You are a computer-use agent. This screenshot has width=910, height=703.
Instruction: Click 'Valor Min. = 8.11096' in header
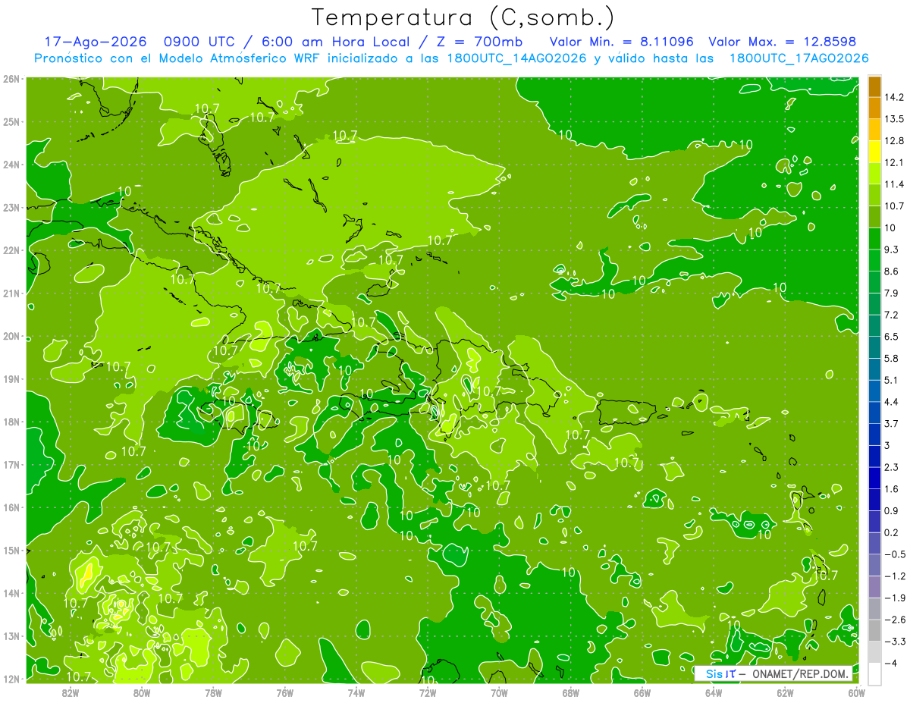pos(621,42)
